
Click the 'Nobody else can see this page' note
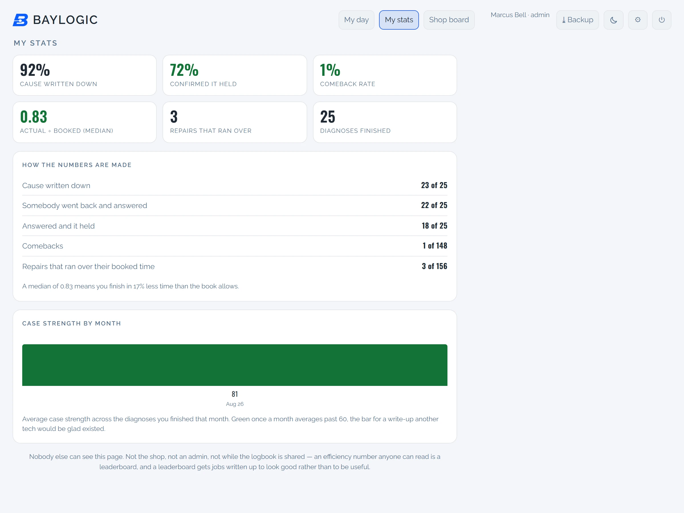click(x=235, y=462)
